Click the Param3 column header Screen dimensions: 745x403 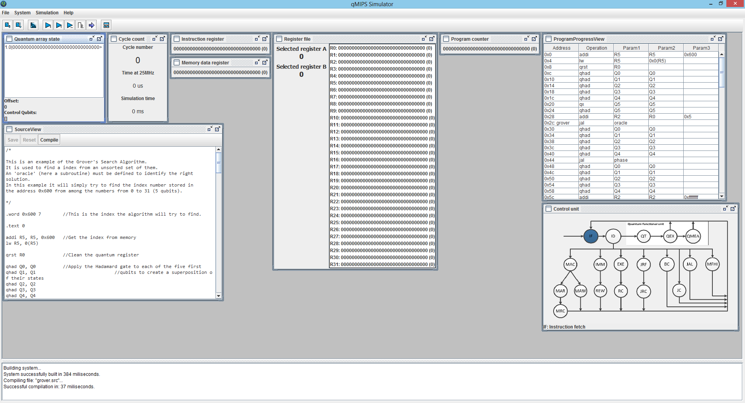[x=701, y=48]
